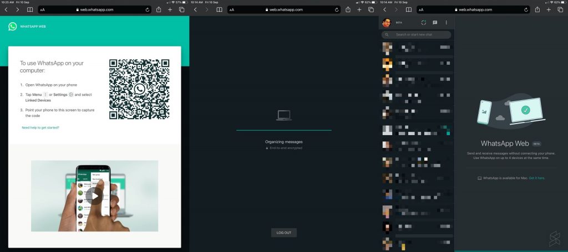
Task: Expand the three-dot menu in chat header
Action: (x=446, y=23)
